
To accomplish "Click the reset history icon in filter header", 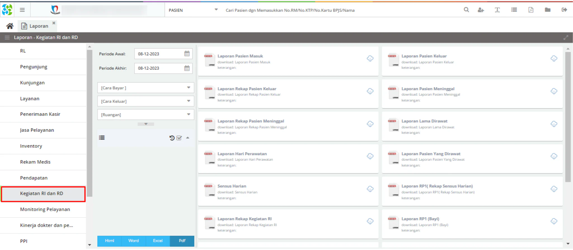I will tap(172, 138).
